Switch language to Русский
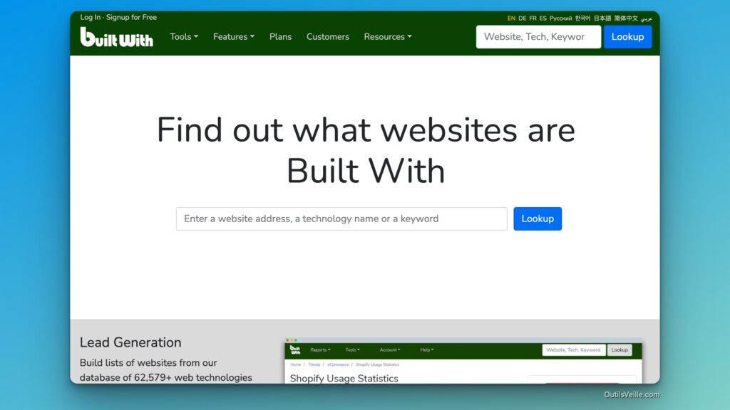 [560, 19]
